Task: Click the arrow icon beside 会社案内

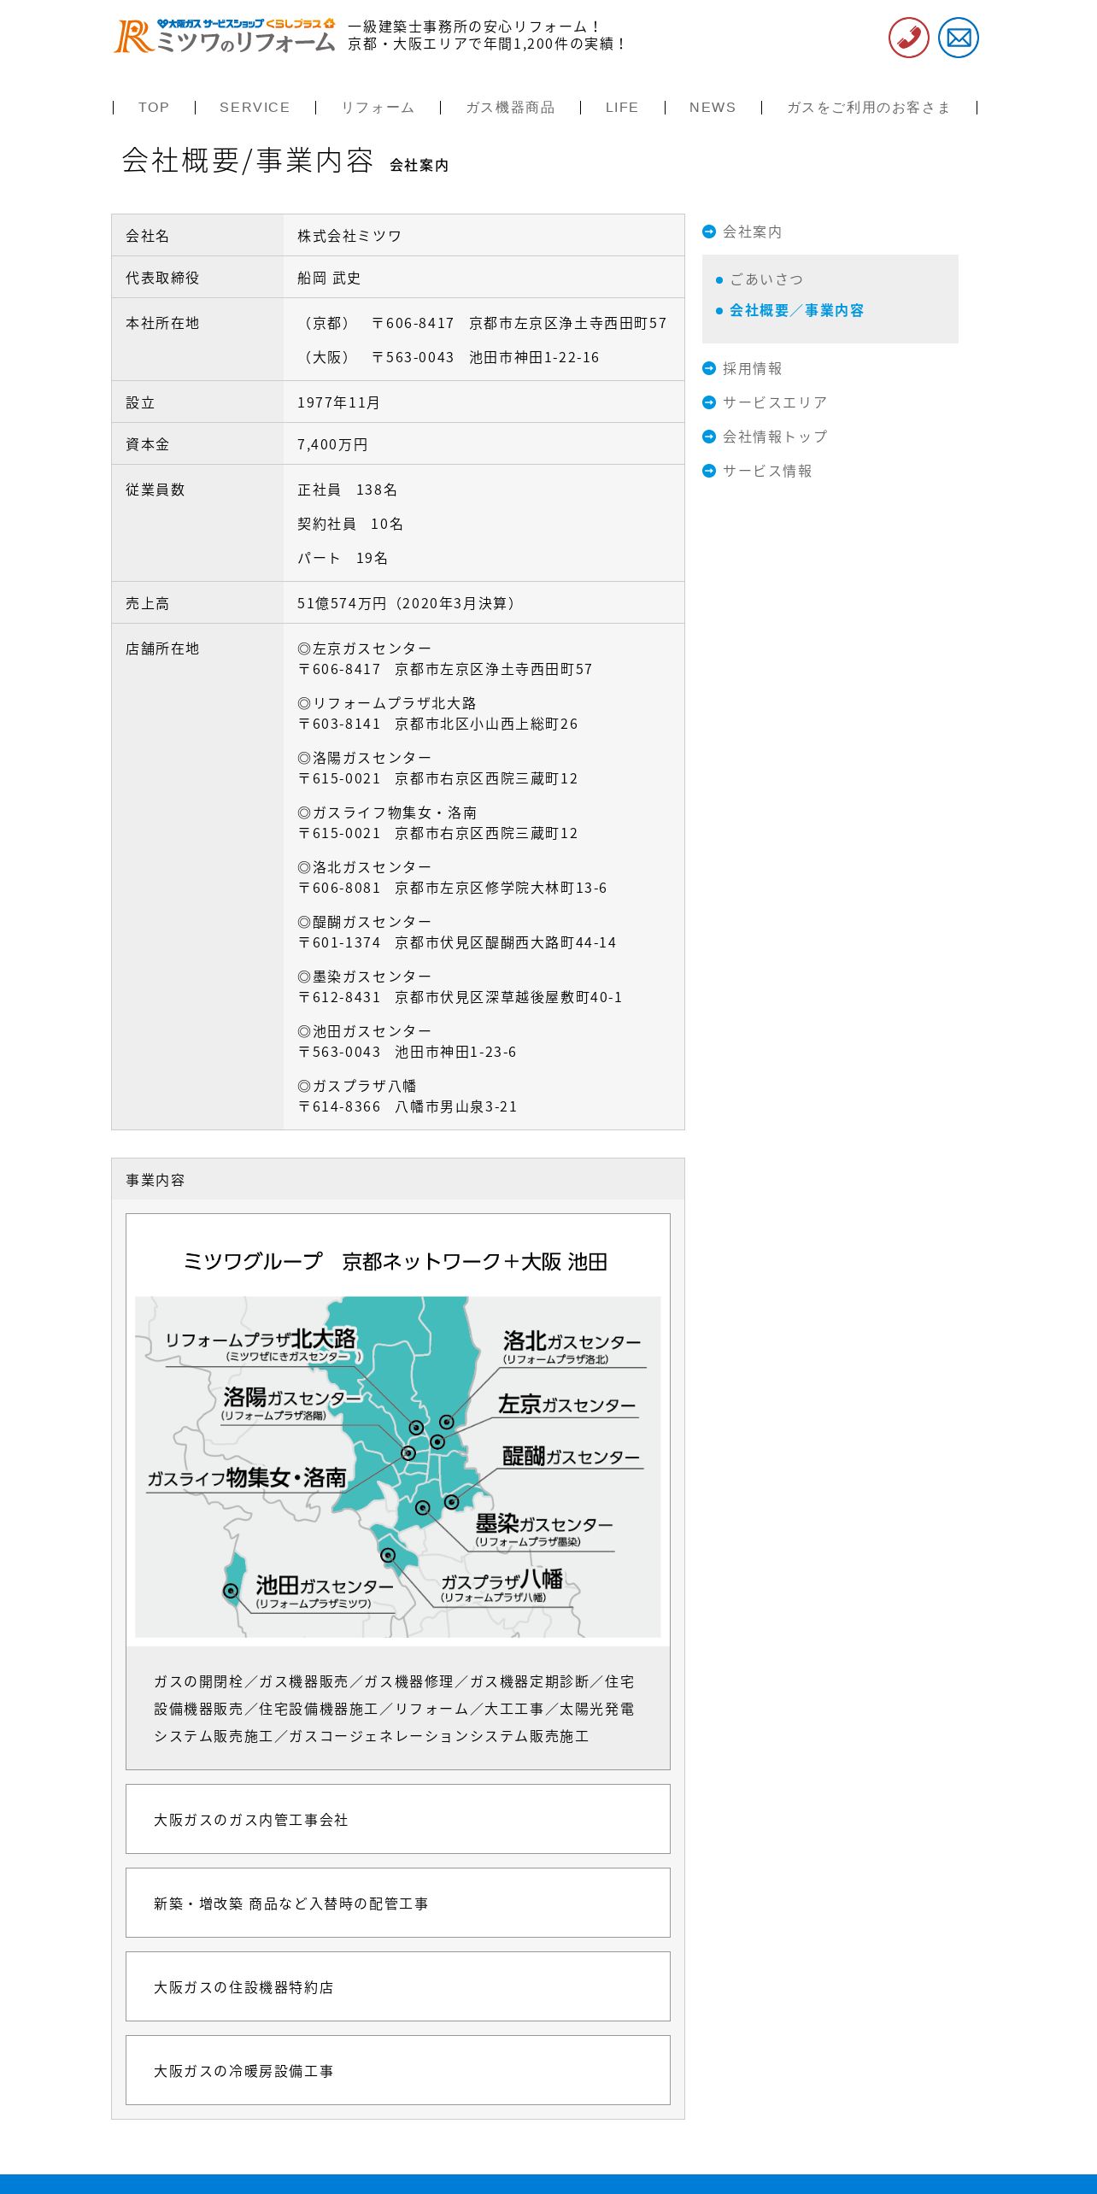Action: click(709, 232)
